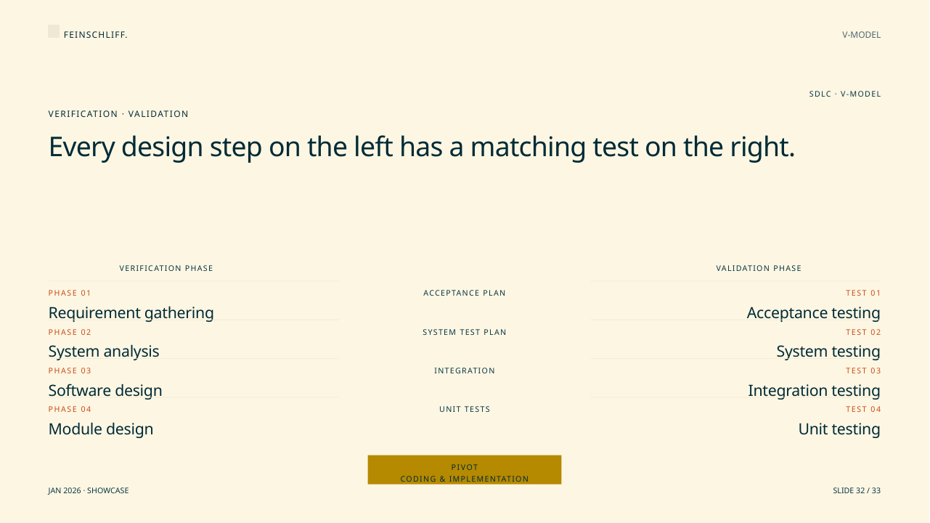This screenshot has height=523, width=930.
Task: Click the Module design entry
Action: click(101, 429)
